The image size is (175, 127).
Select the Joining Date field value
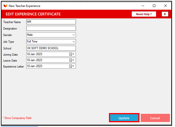[x=35, y=54]
